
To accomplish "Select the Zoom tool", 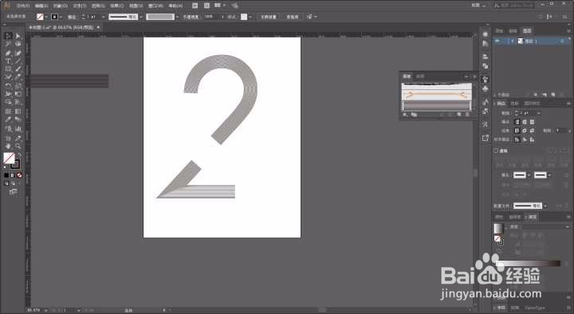I will pos(18,147).
